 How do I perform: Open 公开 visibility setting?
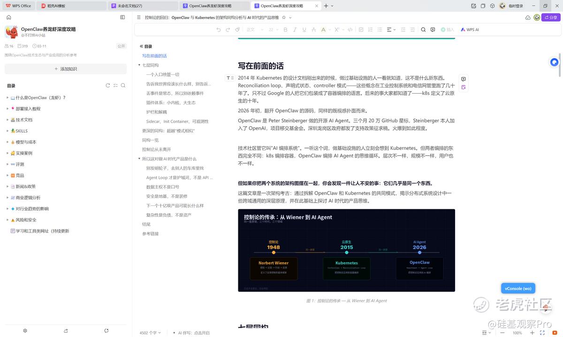[x=122, y=46]
